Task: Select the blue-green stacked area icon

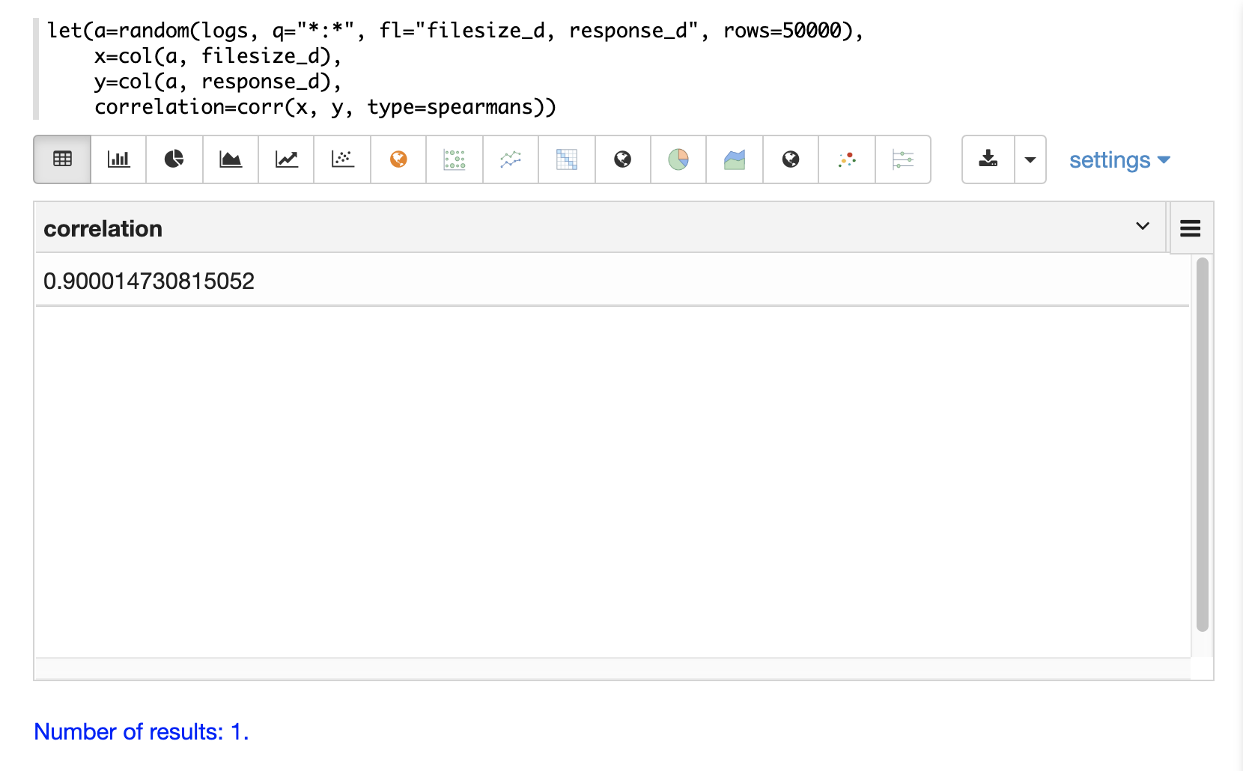Action: click(735, 159)
